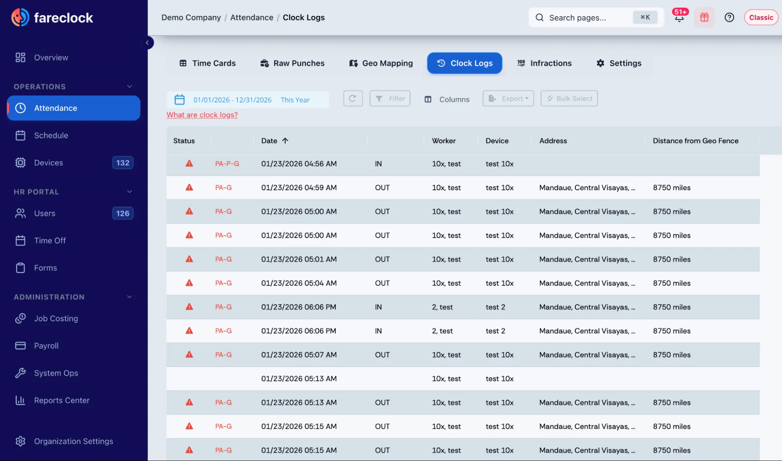This screenshot has height=461, width=782.
Task: Click warning triangle in PA-P-G row
Action: (x=189, y=164)
